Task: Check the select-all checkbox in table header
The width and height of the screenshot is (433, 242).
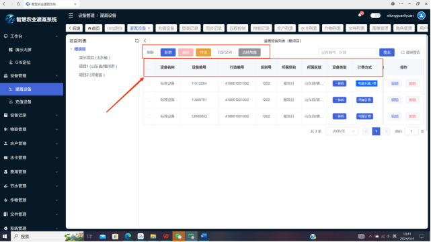Action: (149, 67)
